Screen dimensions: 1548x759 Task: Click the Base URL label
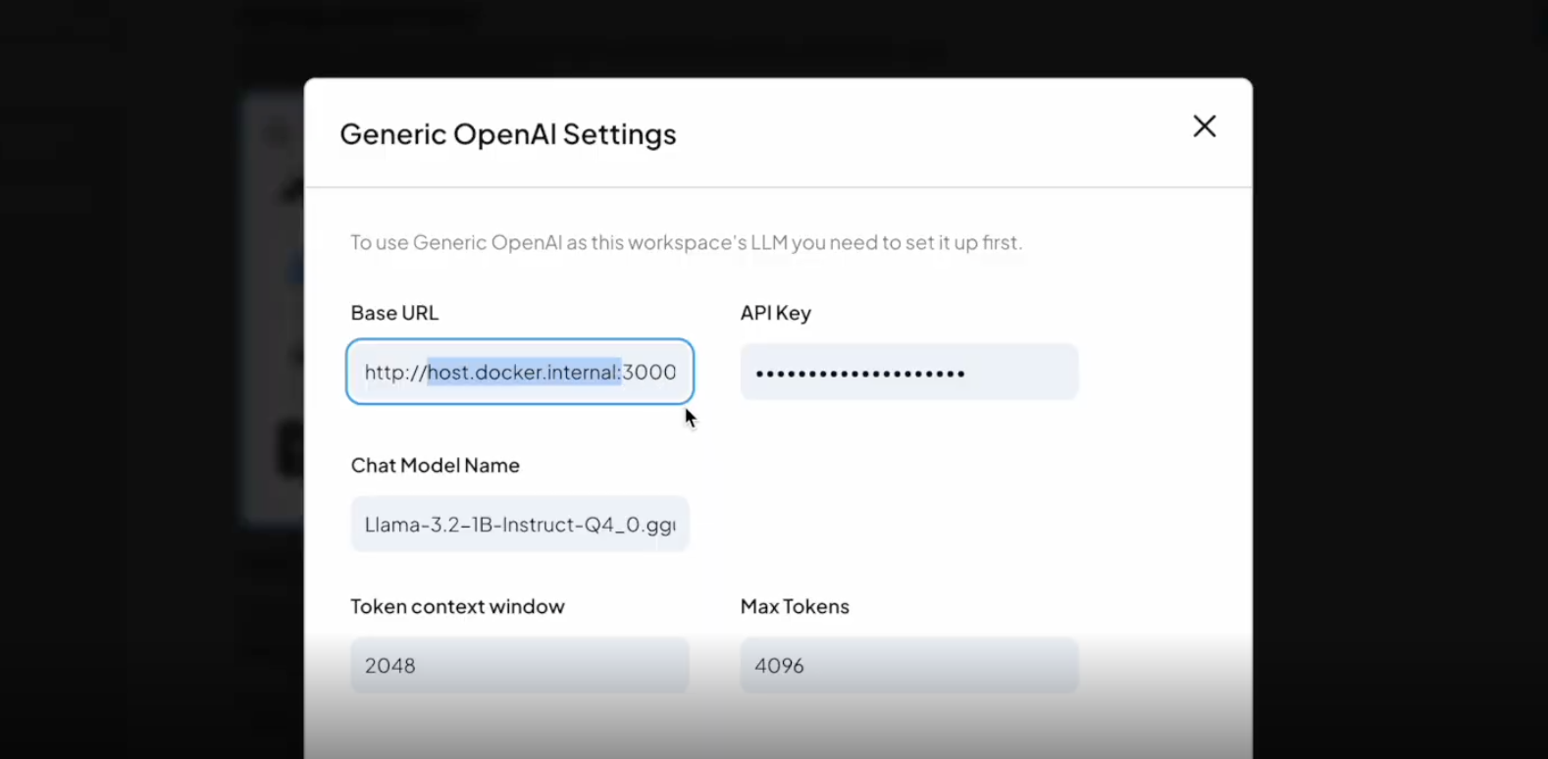click(x=394, y=313)
